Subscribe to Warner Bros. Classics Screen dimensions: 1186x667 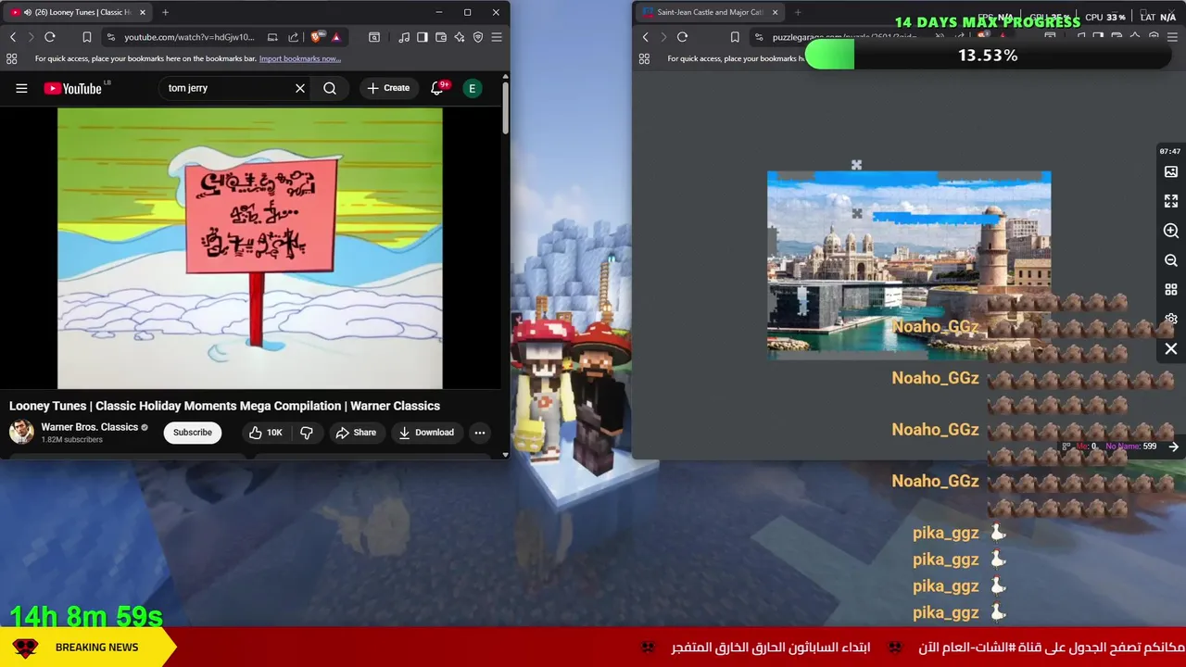(x=193, y=433)
